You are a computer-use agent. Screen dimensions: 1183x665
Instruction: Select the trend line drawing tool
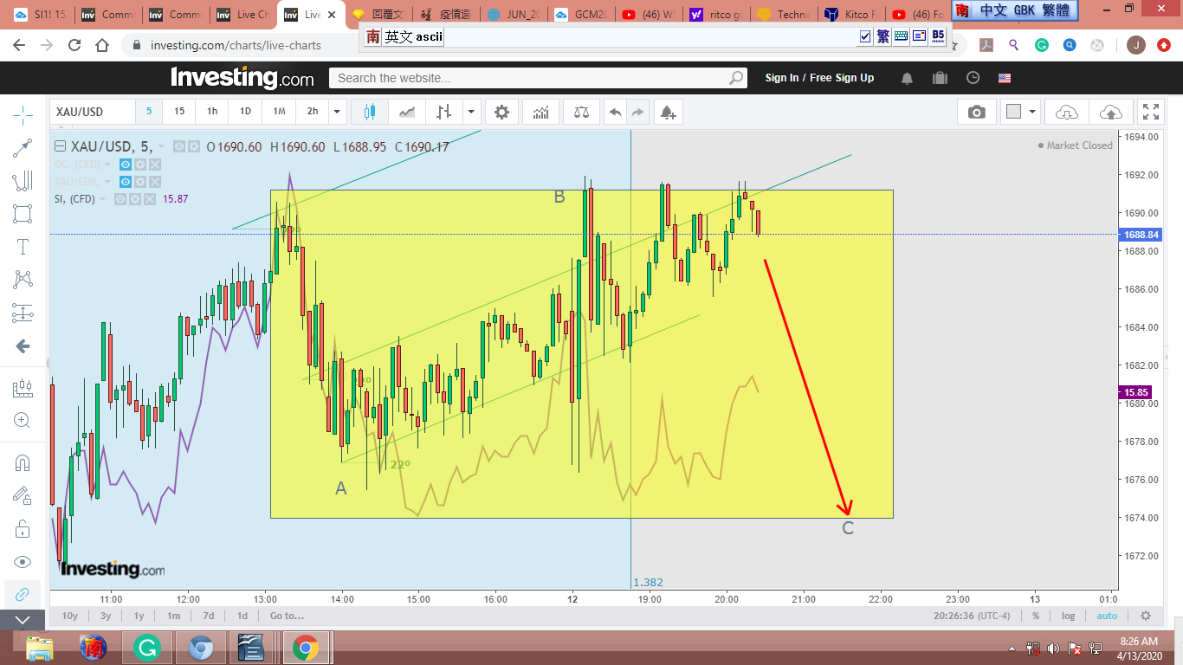click(x=23, y=148)
